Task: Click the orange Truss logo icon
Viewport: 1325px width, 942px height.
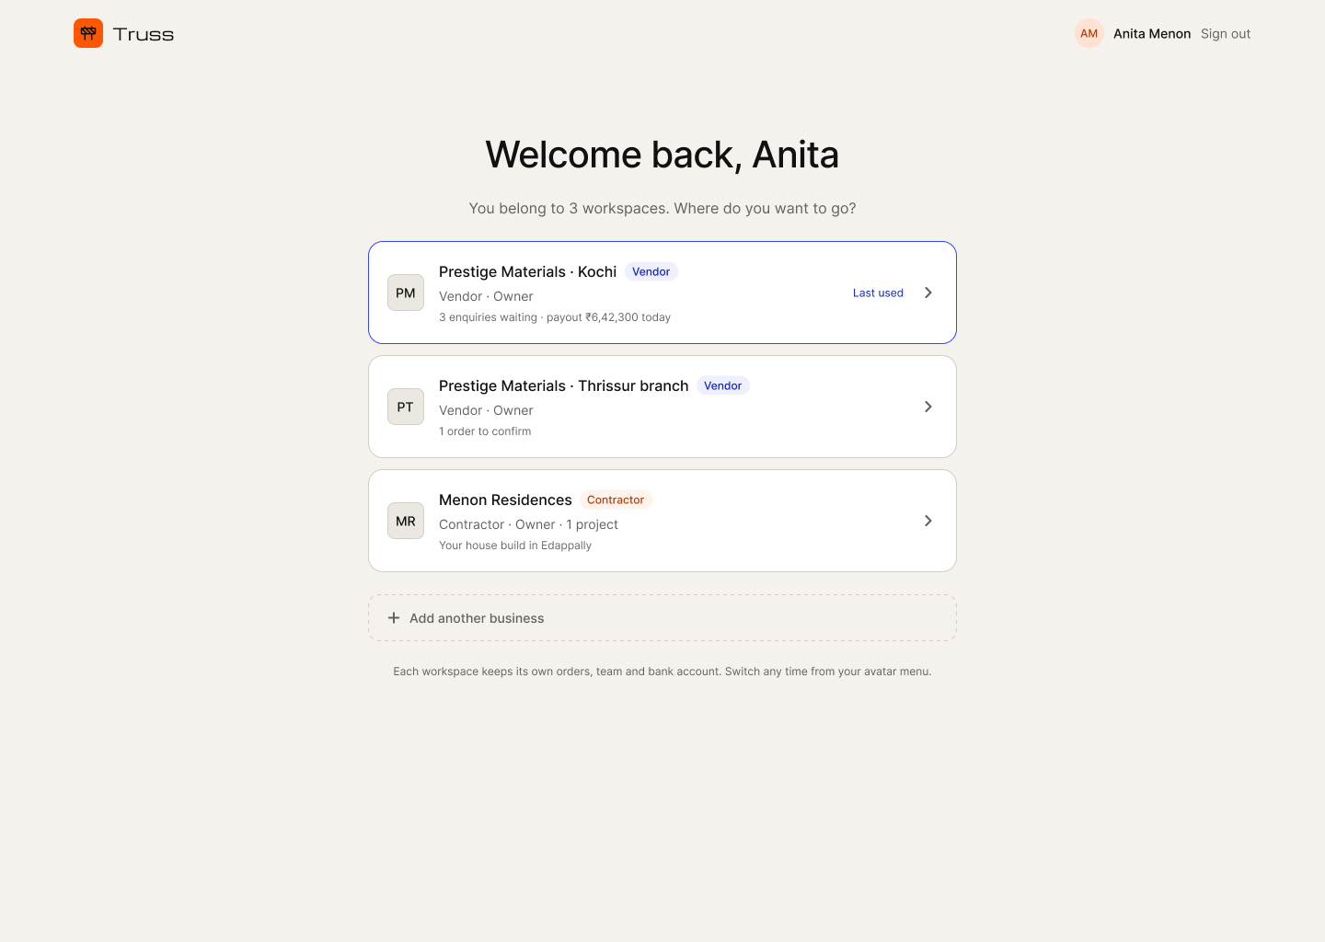Action: (88, 33)
